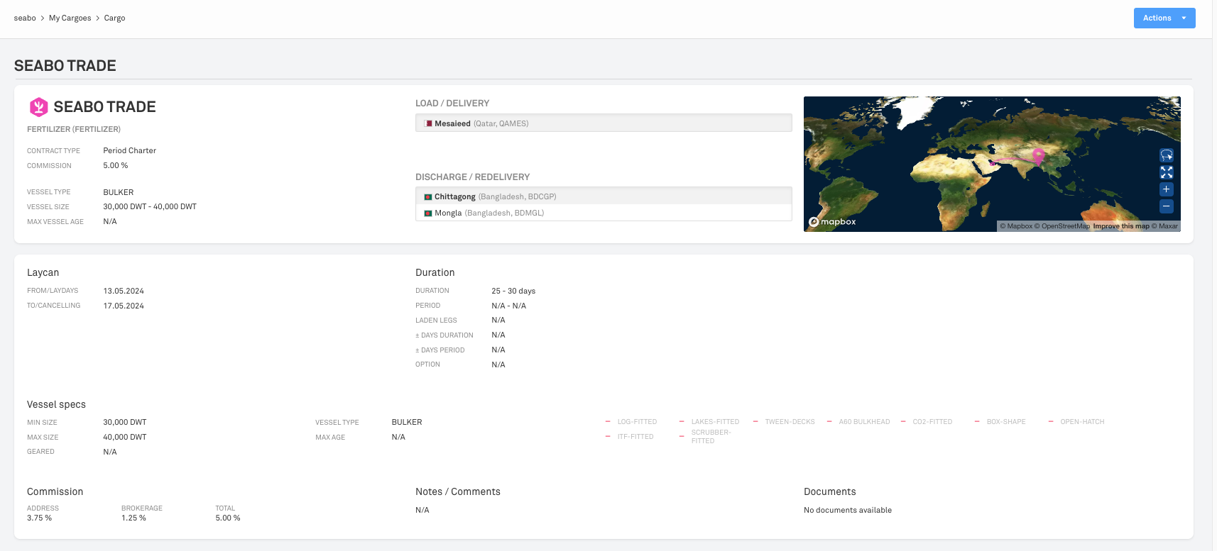Click the TWEEN-DECKS indicator
Screen dimensions: 1217x551
click(x=790, y=422)
